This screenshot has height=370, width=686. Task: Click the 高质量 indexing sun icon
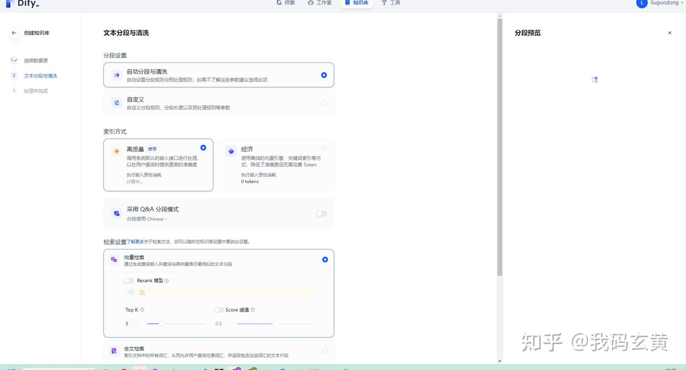(x=116, y=151)
